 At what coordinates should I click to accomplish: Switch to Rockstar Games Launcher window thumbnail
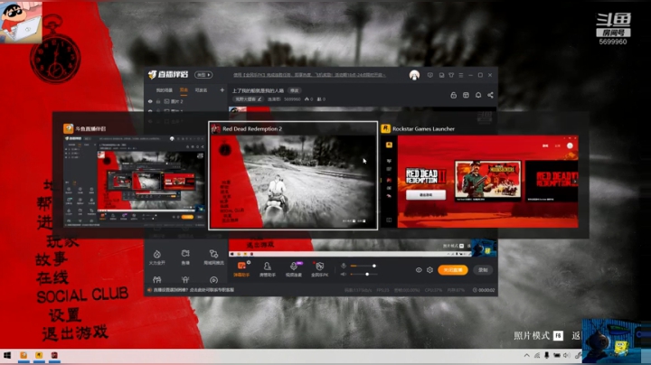click(480, 175)
